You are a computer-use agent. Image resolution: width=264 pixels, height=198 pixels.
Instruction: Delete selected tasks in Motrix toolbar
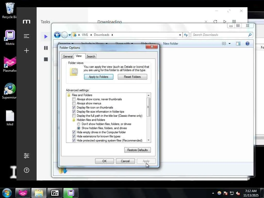pyautogui.click(x=206, y=22)
